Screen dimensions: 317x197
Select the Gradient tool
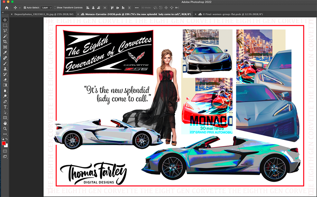point(5,85)
